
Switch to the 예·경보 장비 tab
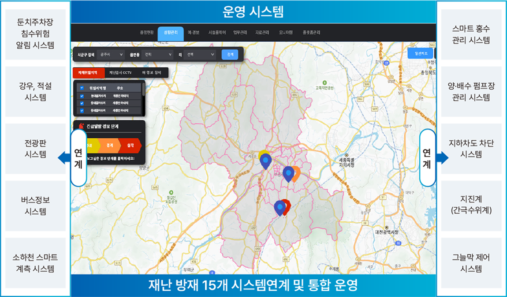coord(152,73)
